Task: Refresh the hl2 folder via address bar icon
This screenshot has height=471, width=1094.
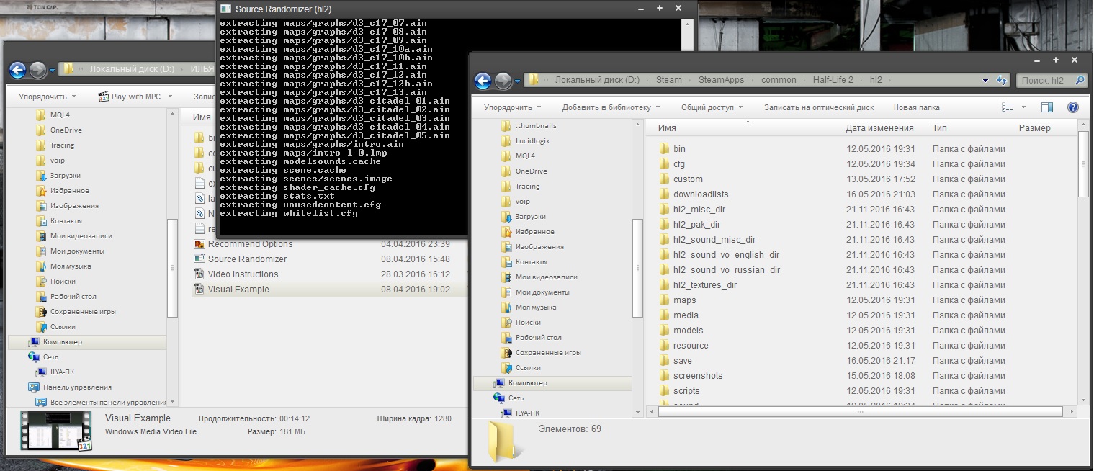Action: pyautogui.click(x=1001, y=80)
